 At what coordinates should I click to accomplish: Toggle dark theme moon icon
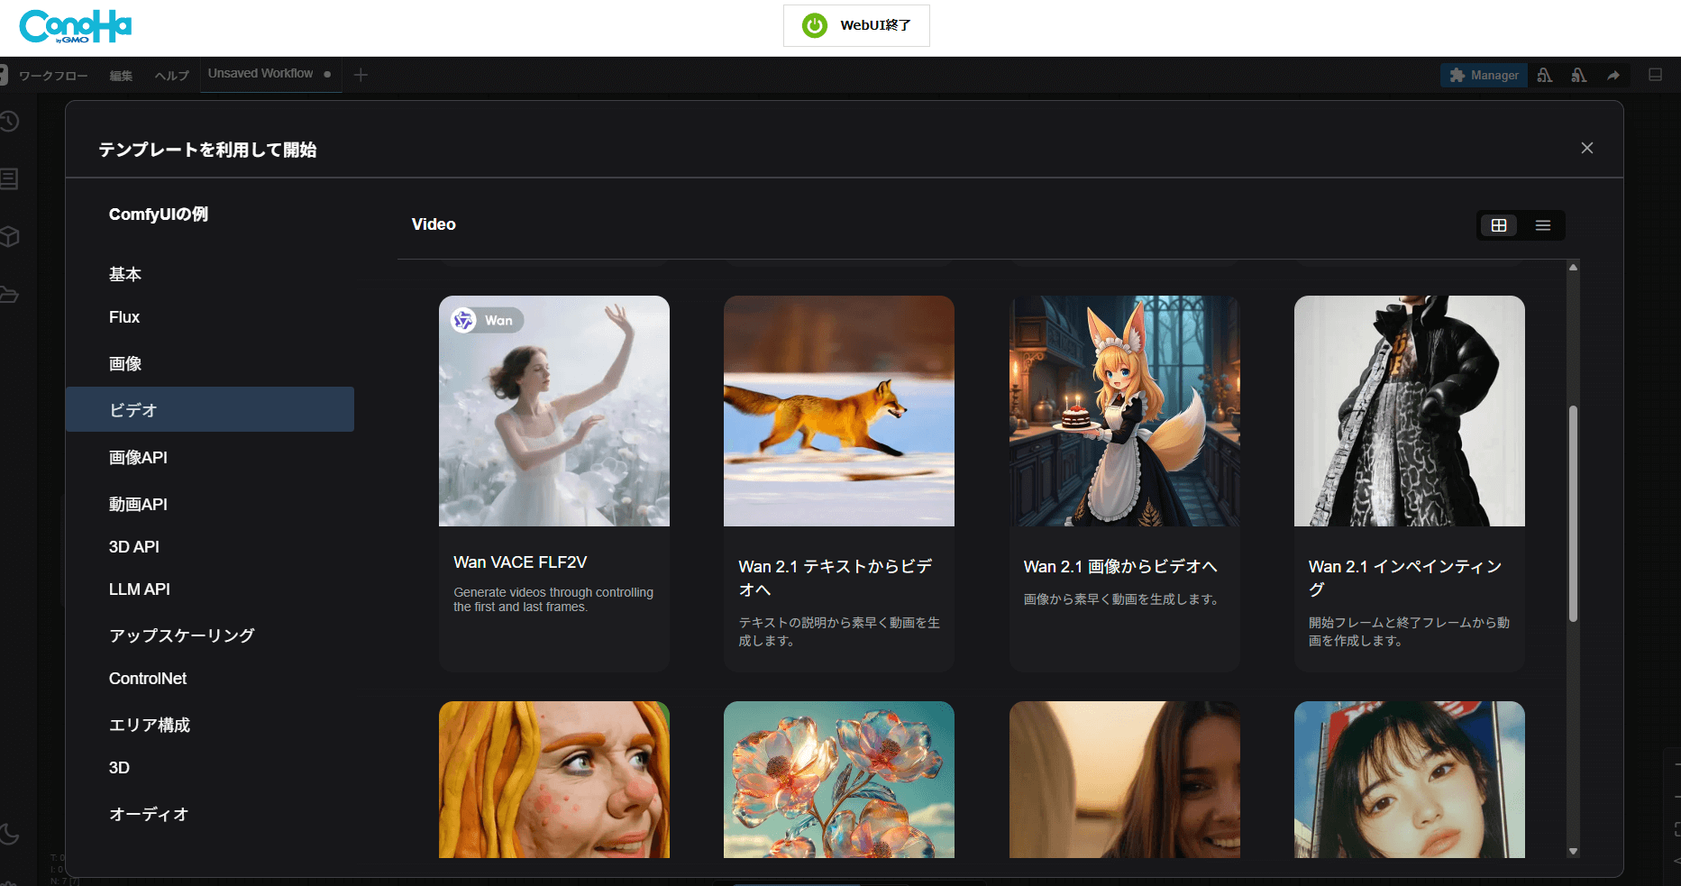click(x=9, y=834)
